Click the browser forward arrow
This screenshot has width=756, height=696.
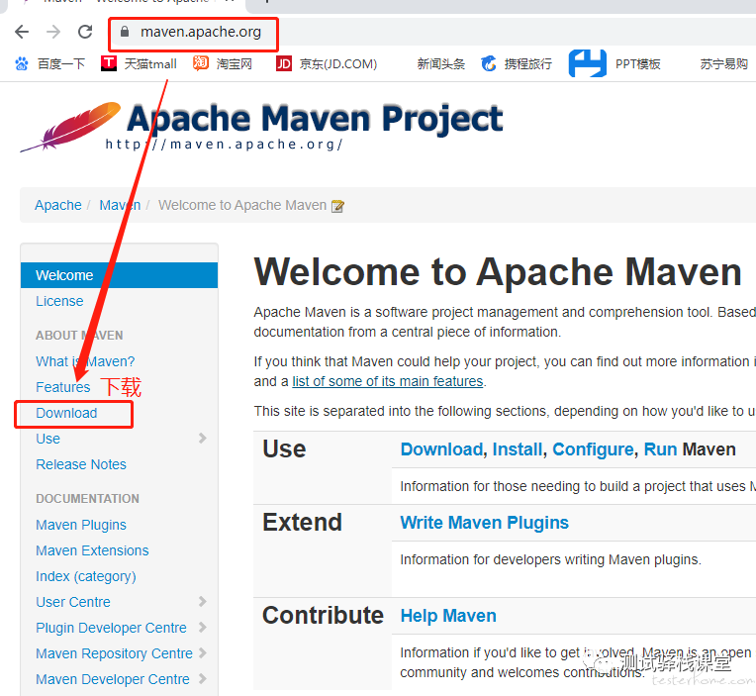53,32
